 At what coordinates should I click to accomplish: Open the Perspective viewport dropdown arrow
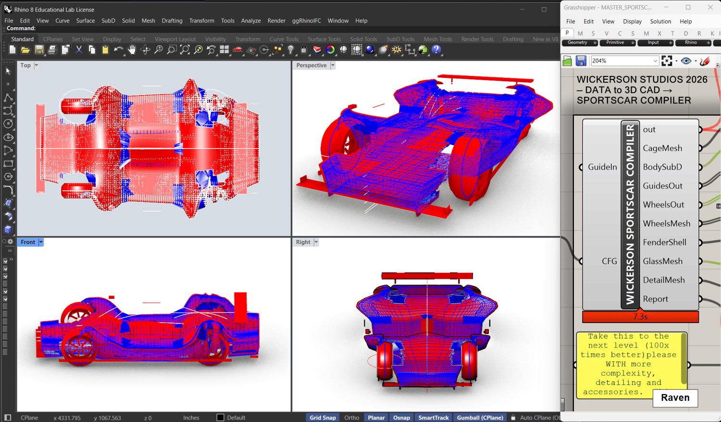tap(333, 65)
